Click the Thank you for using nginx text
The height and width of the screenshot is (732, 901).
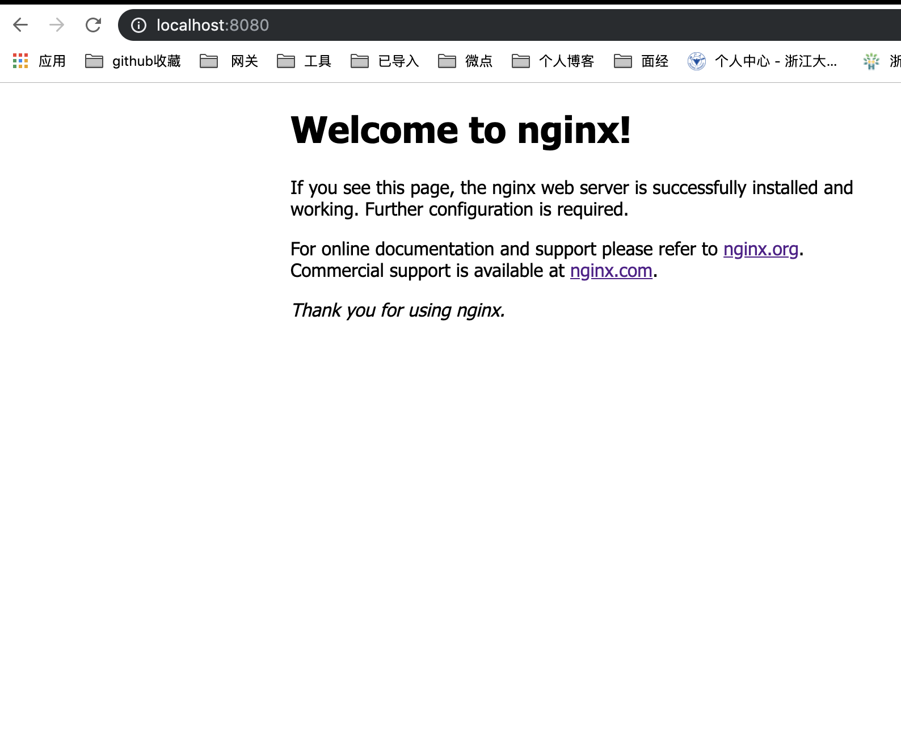397,310
